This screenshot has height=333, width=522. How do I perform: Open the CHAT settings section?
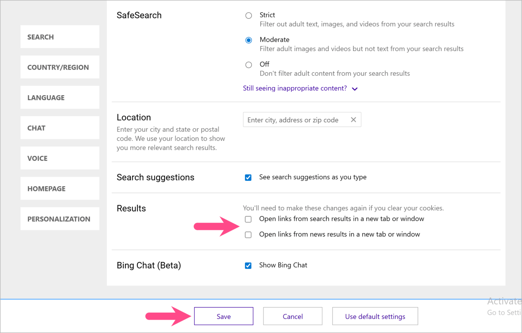click(x=59, y=128)
